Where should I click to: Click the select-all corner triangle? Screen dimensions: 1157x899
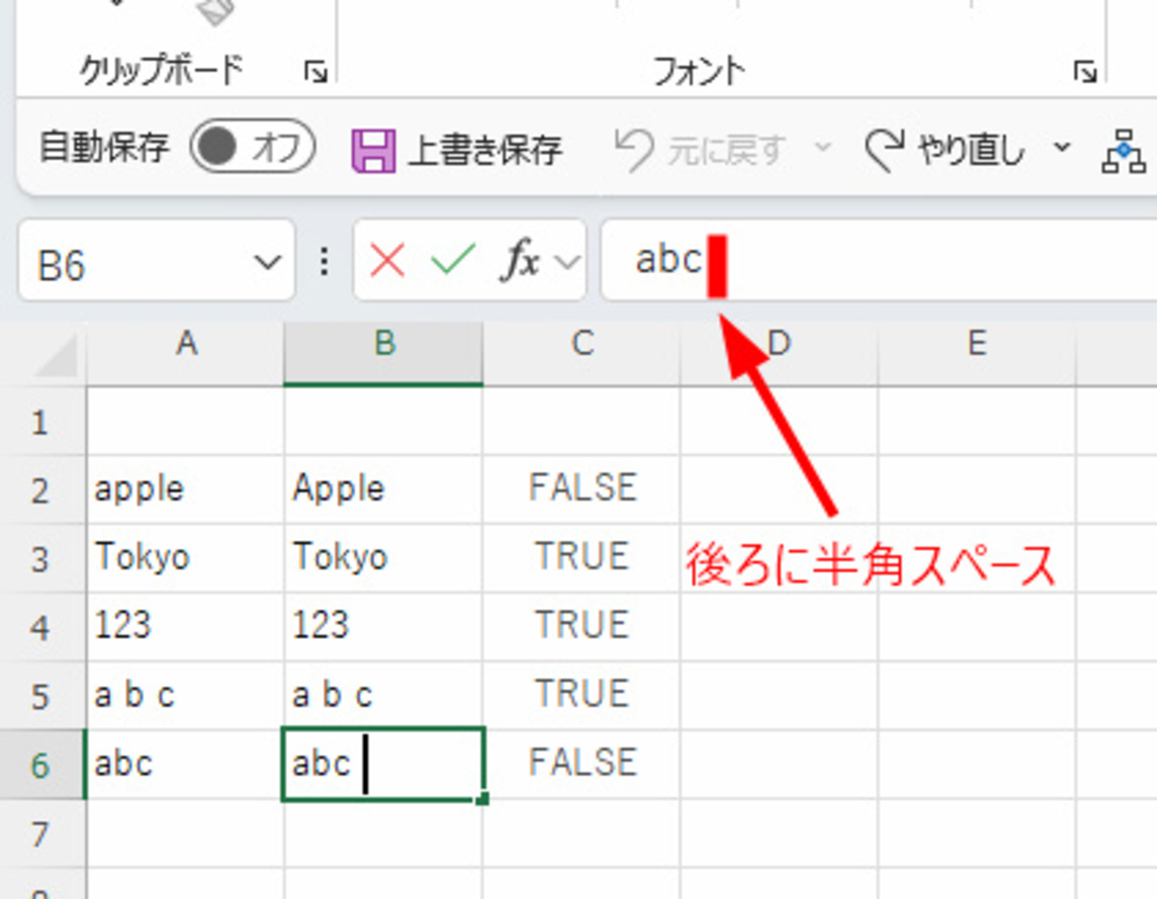55,357
